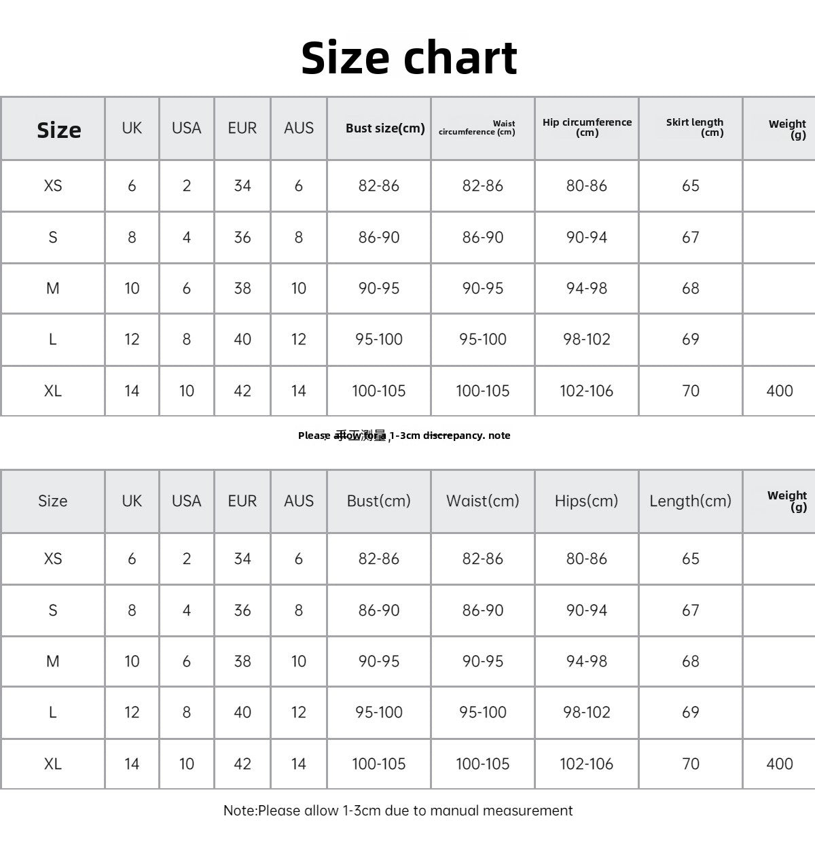The image size is (815, 850).
Task: Select the Hip circumference (cm) header
Action: coord(587,127)
